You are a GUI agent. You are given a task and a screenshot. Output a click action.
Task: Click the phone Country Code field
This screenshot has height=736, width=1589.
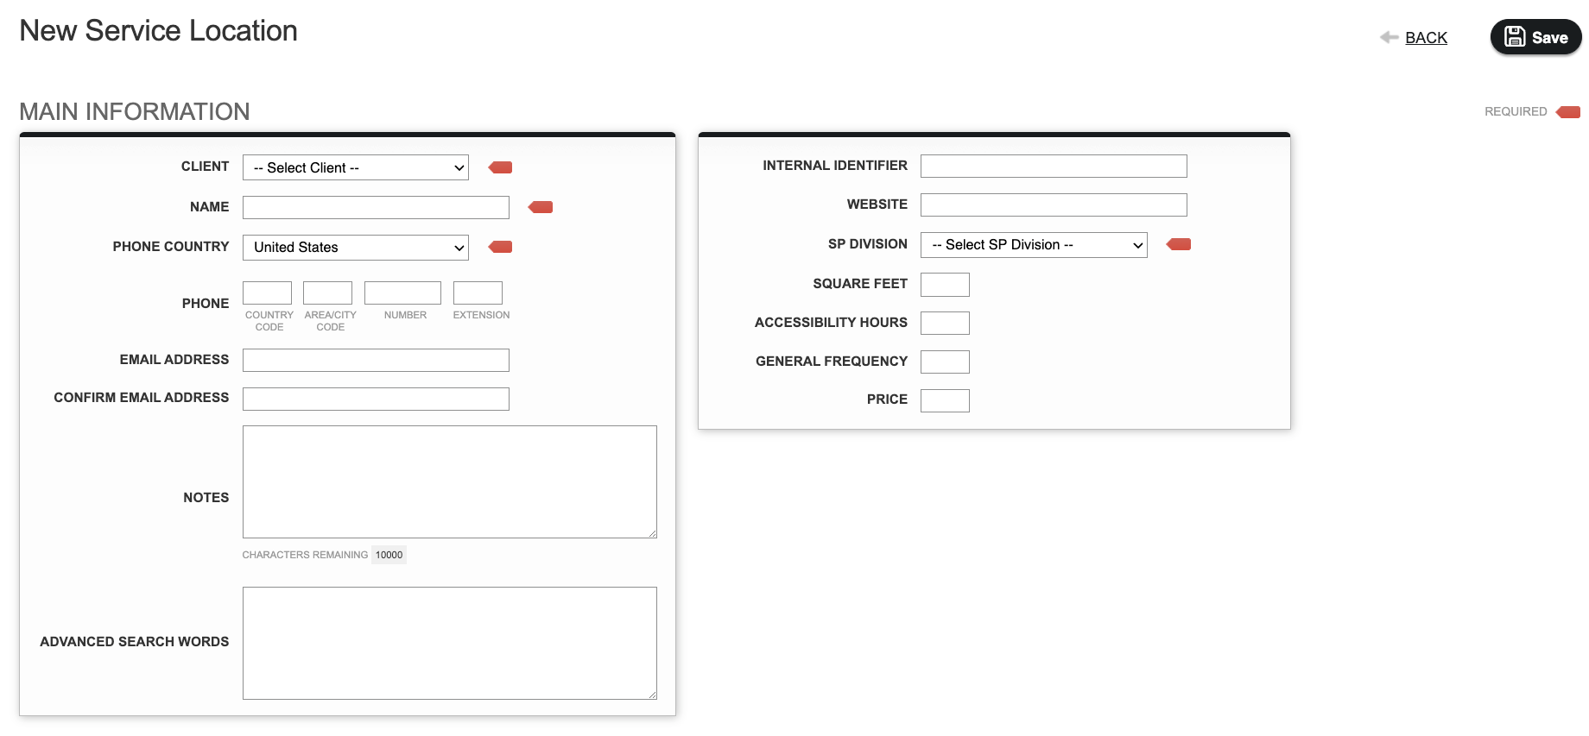[267, 293]
